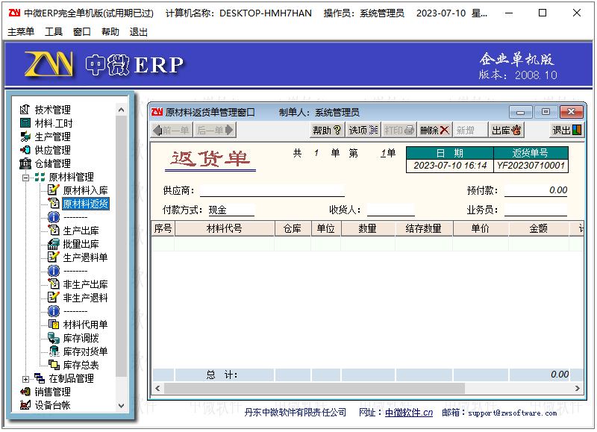This screenshot has width=597, height=432.
Task: Open 选项 options button
Action: tap(363, 131)
